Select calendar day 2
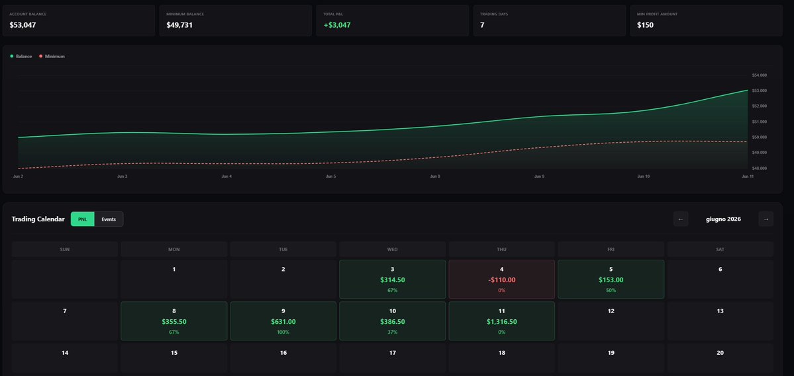 pyautogui.click(x=283, y=280)
